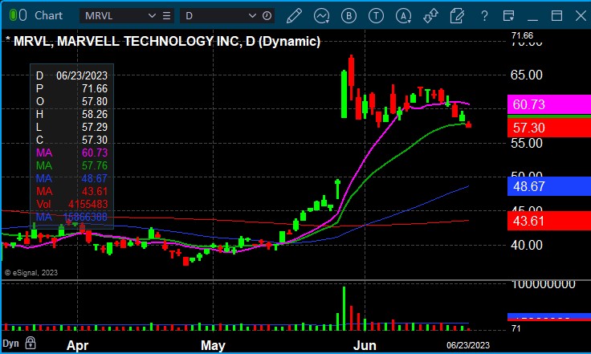Click the green window-linking pill icon
The width and height of the screenshot is (591, 354).
tap(13, 15)
